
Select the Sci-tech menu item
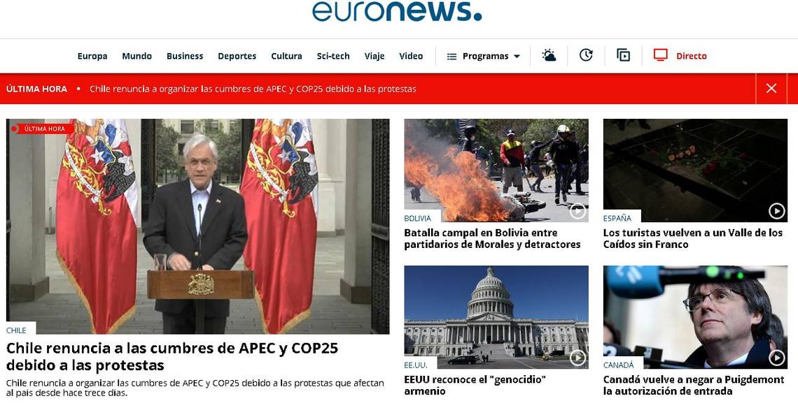(333, 56)
